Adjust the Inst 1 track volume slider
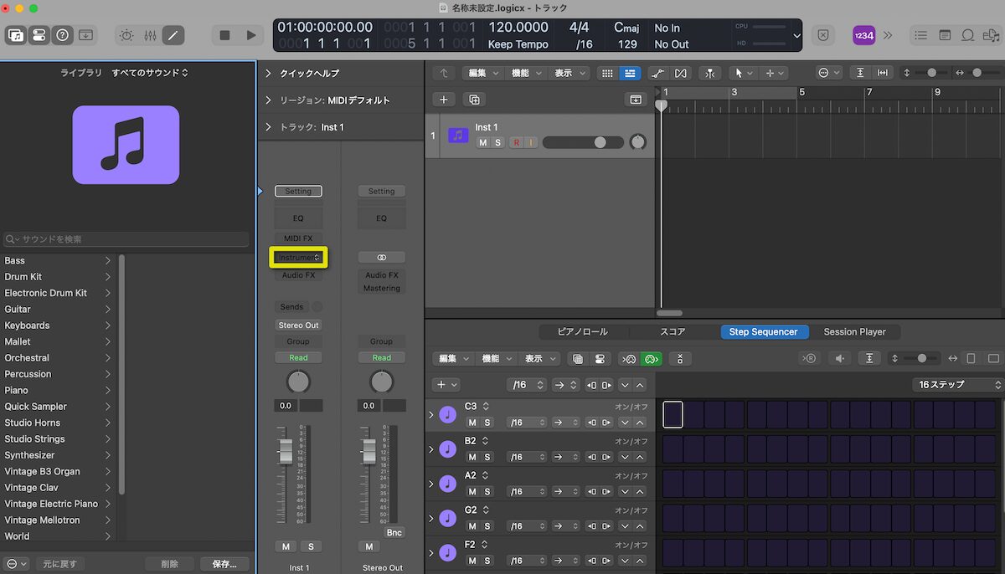Image resolution: width=1005 pixels, height=574 pixels. pyautogui.click(x=583, y=142)
